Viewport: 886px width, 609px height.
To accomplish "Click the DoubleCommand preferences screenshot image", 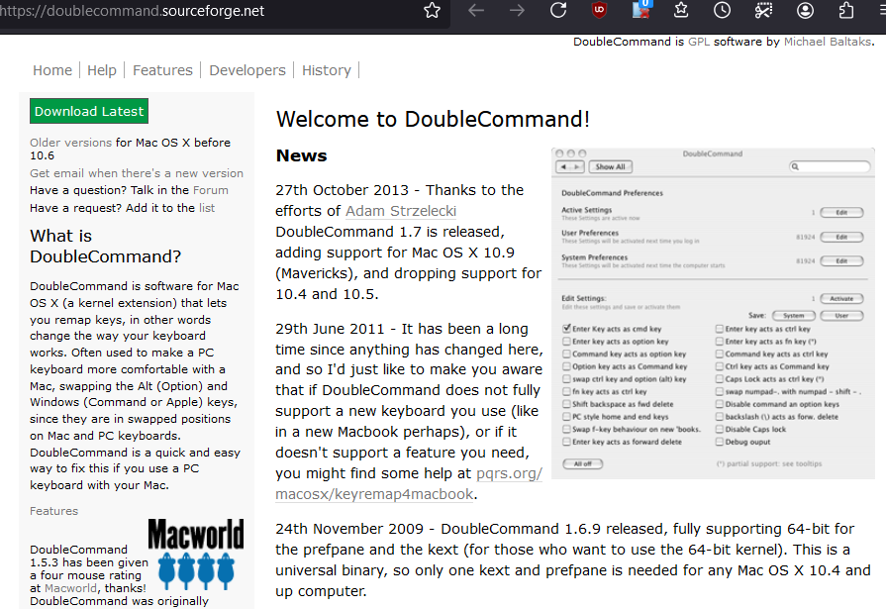I will [713, 313].
